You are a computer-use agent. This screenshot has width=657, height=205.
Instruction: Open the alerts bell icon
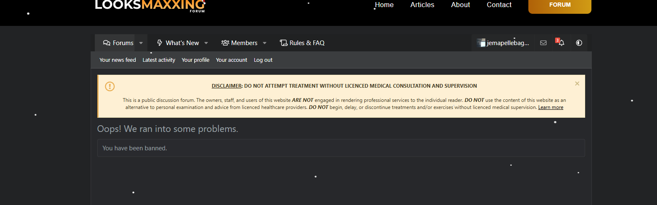(x=561, y=43)
